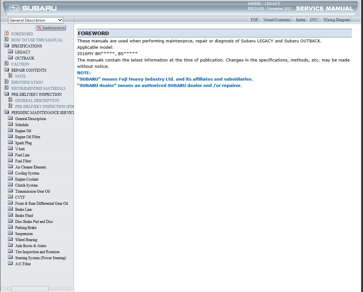363x292 pixels.
Task: Select PRE-DELIVERY INSPECTION tree node label
Action: tap(36, 94)
